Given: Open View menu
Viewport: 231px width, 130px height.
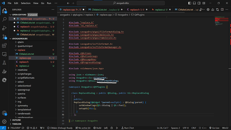Looking at the screenshot, I should [35, 3].
